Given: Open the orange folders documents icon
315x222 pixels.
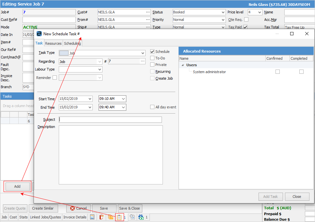Looking at the screenshot, I should pos(111,217).
